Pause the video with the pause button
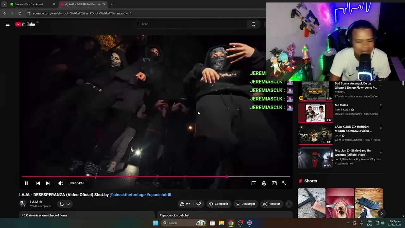405x228 pixels. coord(26,183)
